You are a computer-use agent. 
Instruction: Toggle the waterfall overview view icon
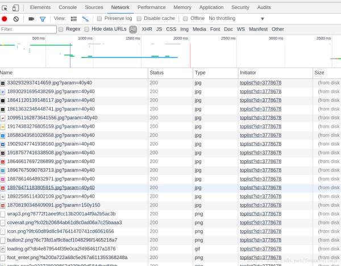click(85, 19)
